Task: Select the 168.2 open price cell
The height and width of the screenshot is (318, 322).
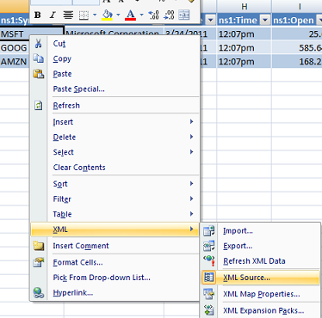Action: [x=297, y=61]
